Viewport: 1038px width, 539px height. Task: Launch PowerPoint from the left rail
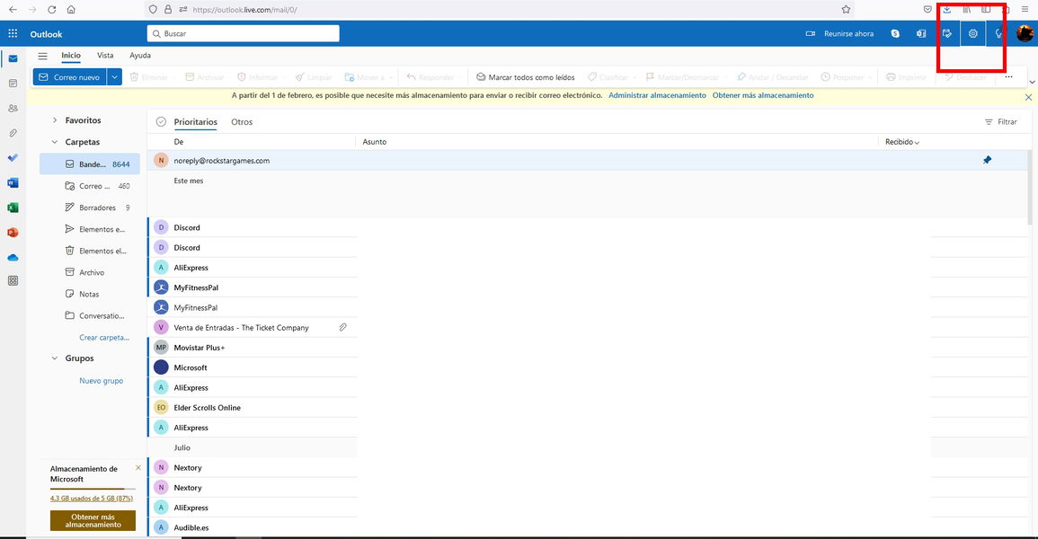(13, 232)
